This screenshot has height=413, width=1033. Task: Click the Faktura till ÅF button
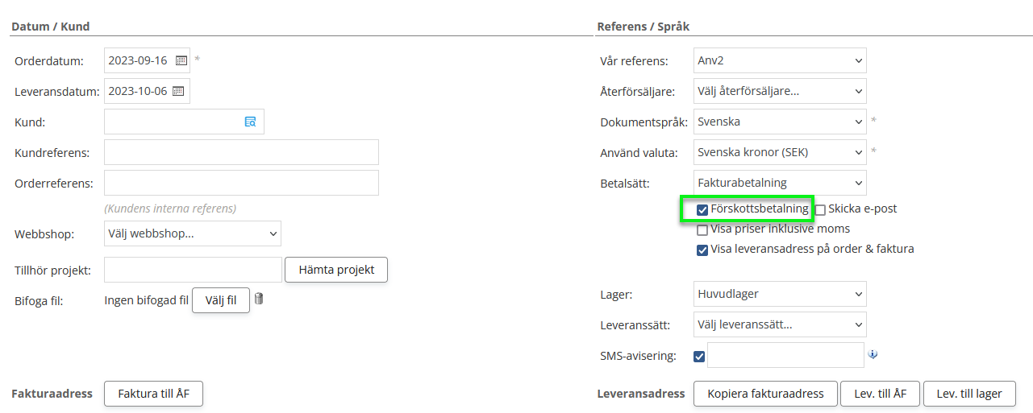(x=153, y=394)
